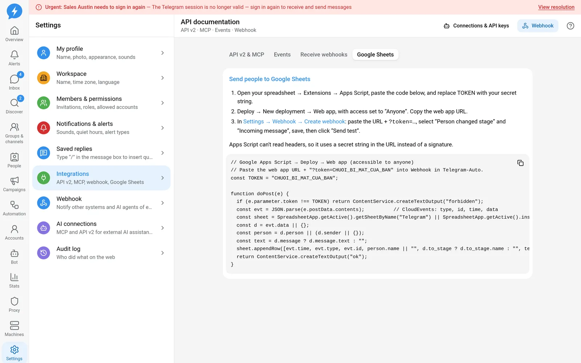Select the Google Sheets tab

(x=375, y=55)
